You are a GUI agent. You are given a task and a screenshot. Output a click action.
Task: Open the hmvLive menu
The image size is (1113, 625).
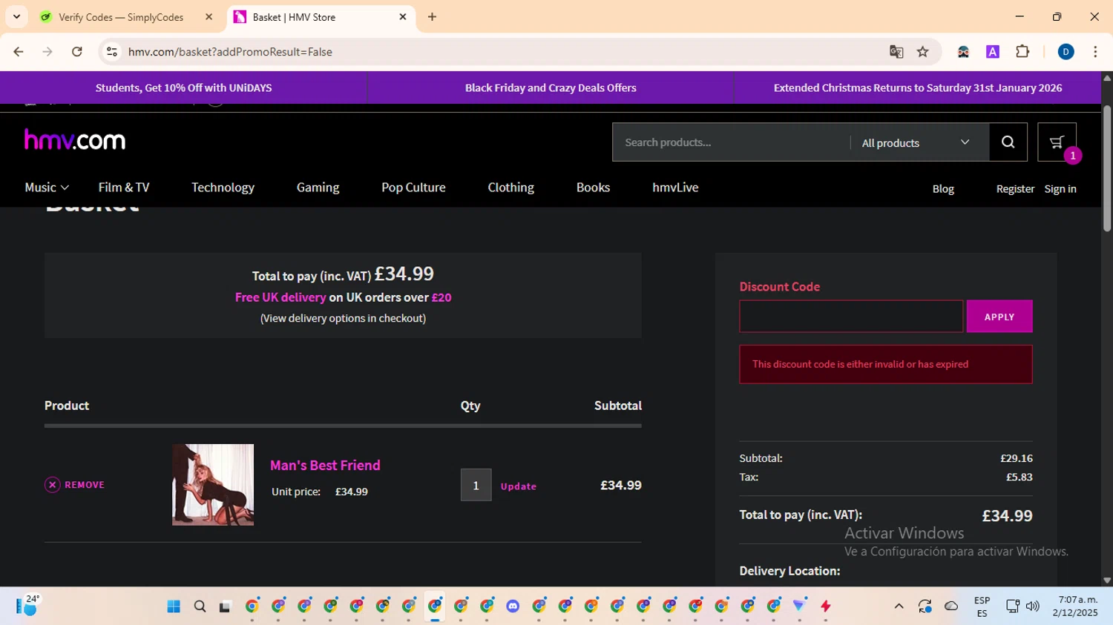click(675, 188)
